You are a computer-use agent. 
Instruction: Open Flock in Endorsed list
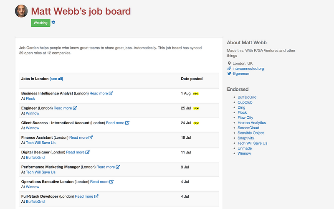pyautogui.click(x=242, y=112)
